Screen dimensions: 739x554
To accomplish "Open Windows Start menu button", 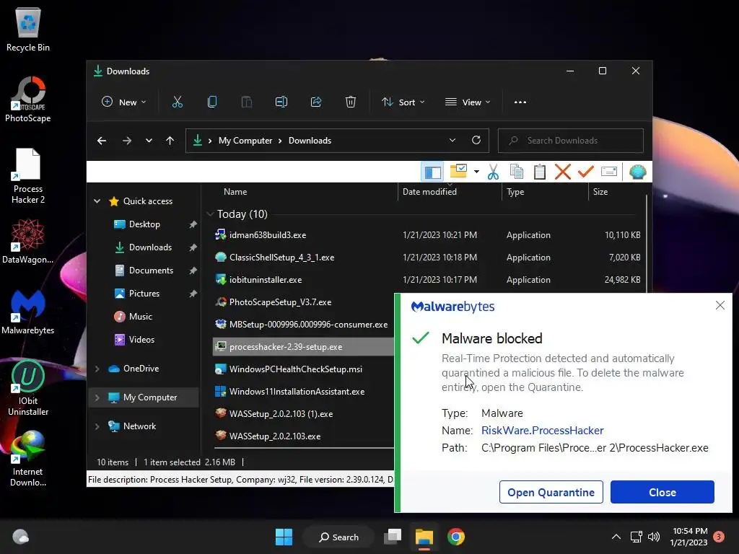I will coord(284,537).
